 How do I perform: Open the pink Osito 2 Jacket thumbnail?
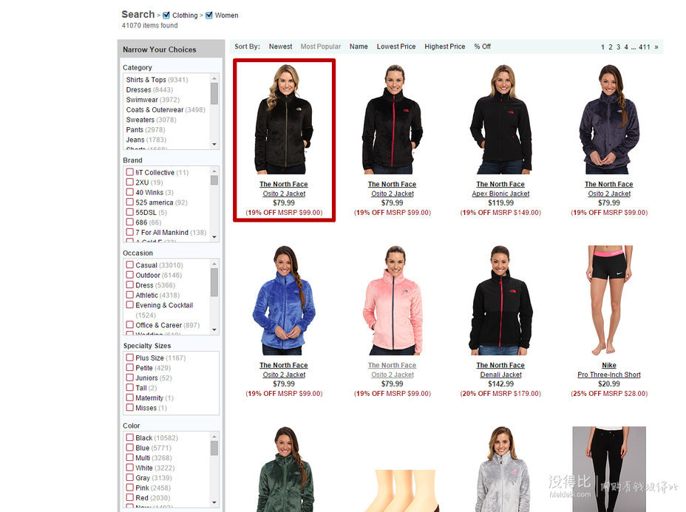point(393,300)
